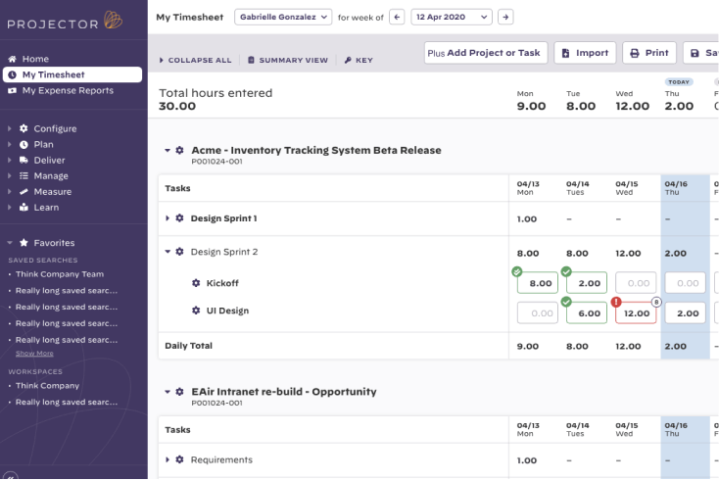Open settings gear for EAir Intranet project
This screenshot has width=719, height=480.
point(180,392)
